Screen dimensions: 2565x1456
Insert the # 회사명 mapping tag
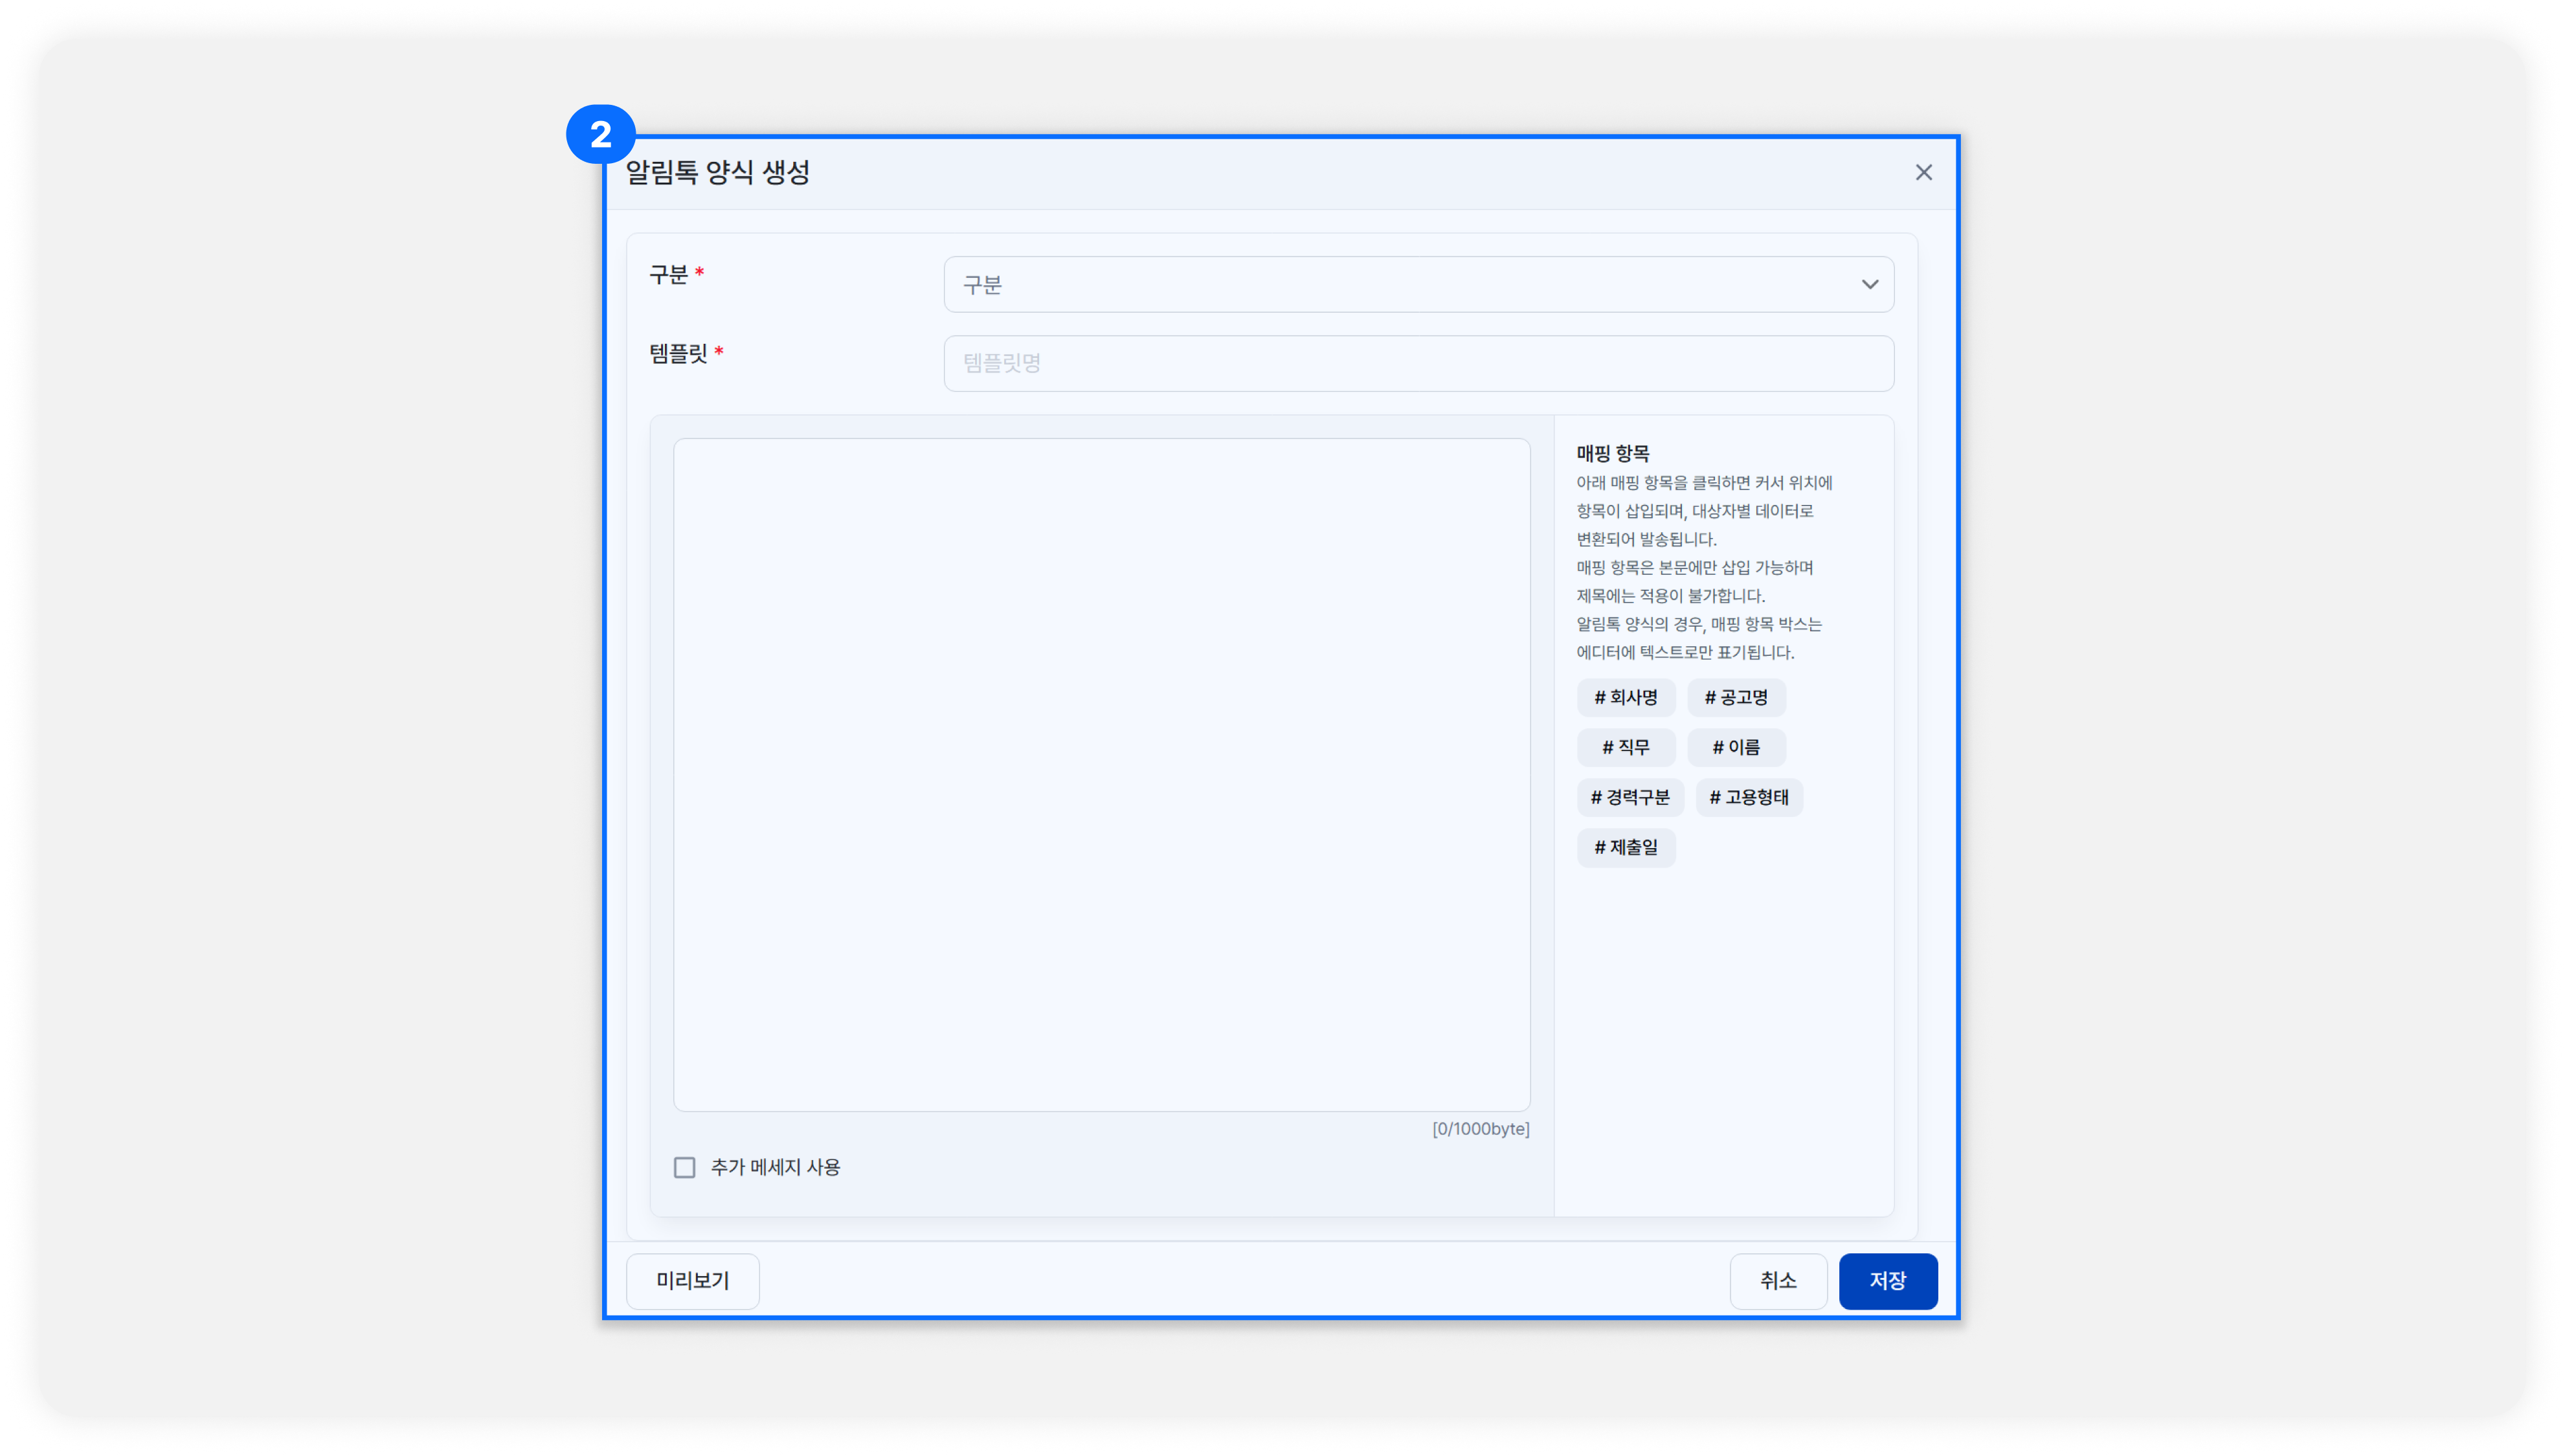(1626, 697)
